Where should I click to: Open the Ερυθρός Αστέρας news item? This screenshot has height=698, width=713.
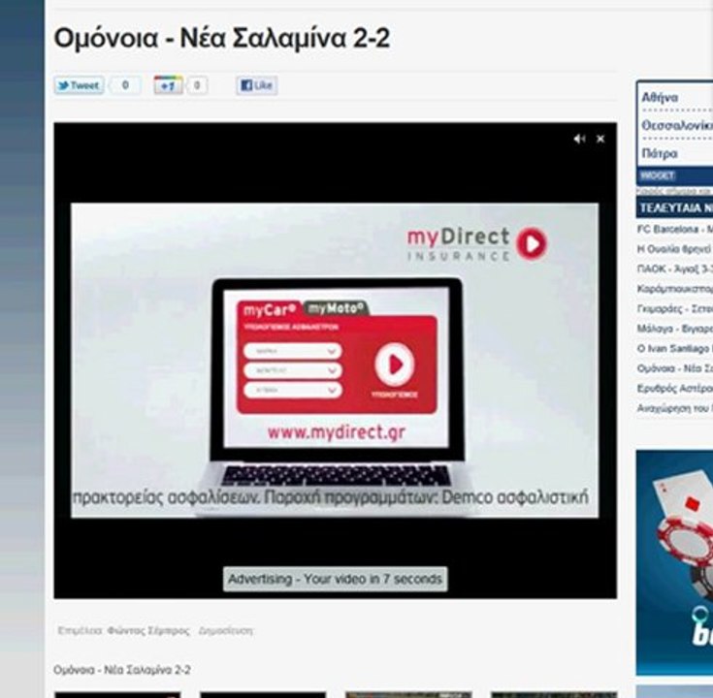675,389
